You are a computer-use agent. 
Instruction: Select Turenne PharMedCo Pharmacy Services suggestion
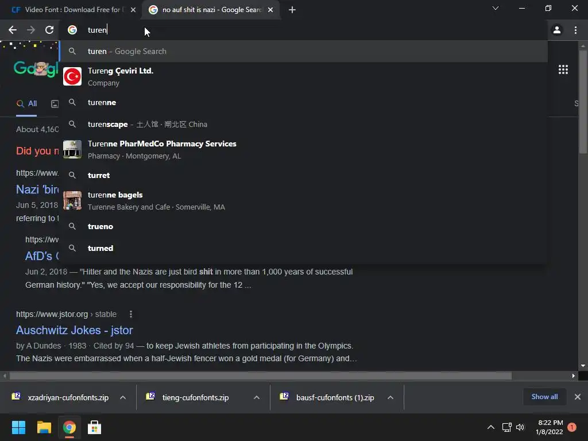point(304,150)
